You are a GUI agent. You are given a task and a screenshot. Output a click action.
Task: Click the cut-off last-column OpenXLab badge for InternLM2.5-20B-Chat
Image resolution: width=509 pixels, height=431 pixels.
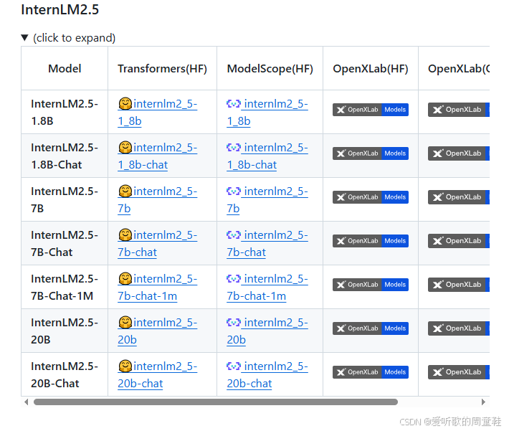pyautogui.click(x=459, y=372)
